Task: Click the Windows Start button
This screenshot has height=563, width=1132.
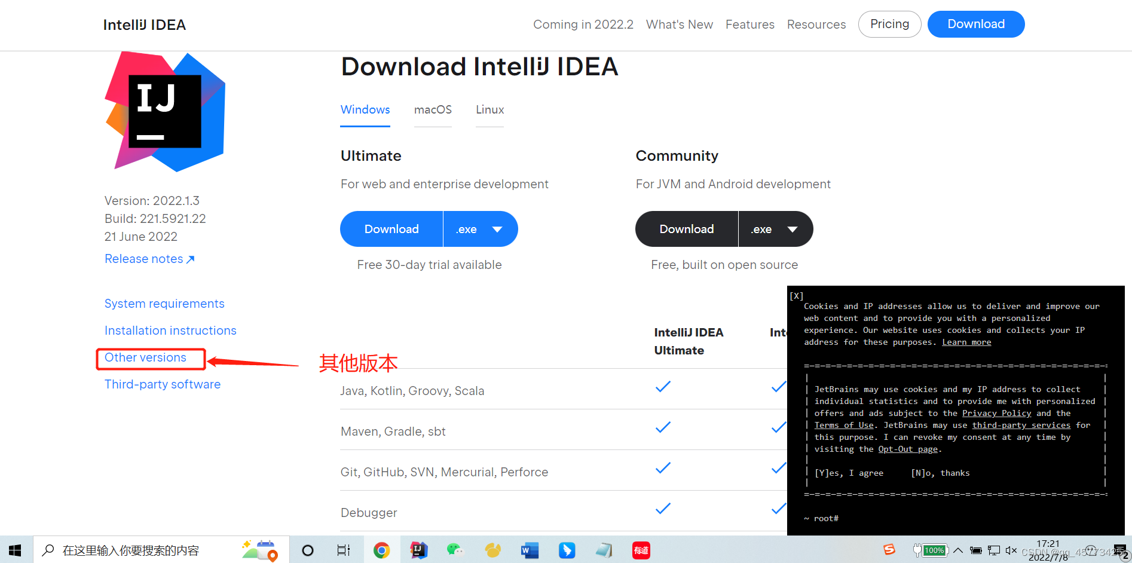Action: pos(15,550)
